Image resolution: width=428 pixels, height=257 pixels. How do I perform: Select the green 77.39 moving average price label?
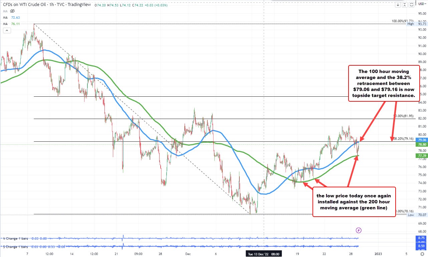[x=421, y=155]
